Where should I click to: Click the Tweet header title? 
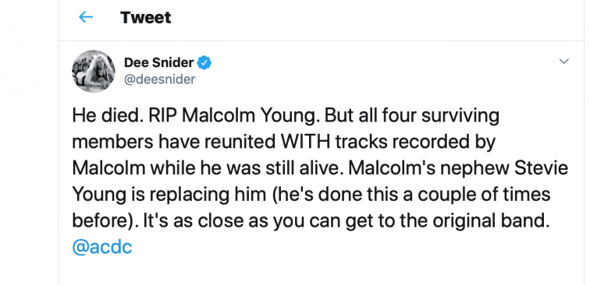click(145, 17)
